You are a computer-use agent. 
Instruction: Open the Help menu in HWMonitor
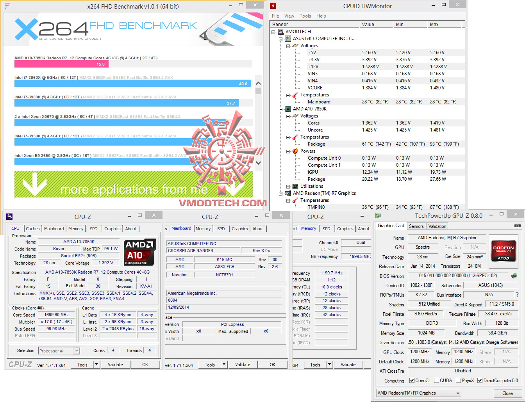[x=321, y=16]
